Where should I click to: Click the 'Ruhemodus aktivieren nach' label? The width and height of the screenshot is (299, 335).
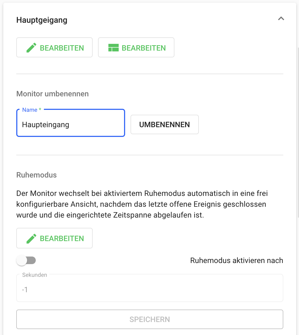pos(236,261)
